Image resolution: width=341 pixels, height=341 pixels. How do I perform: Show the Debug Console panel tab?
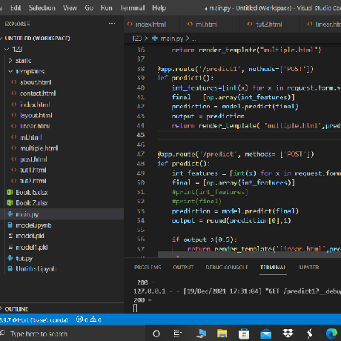pos(227,267)
